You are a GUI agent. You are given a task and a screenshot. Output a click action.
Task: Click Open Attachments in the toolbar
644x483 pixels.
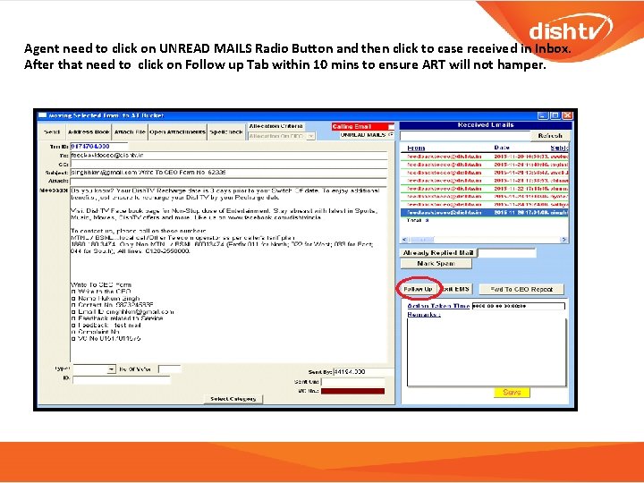click(177, 131)
